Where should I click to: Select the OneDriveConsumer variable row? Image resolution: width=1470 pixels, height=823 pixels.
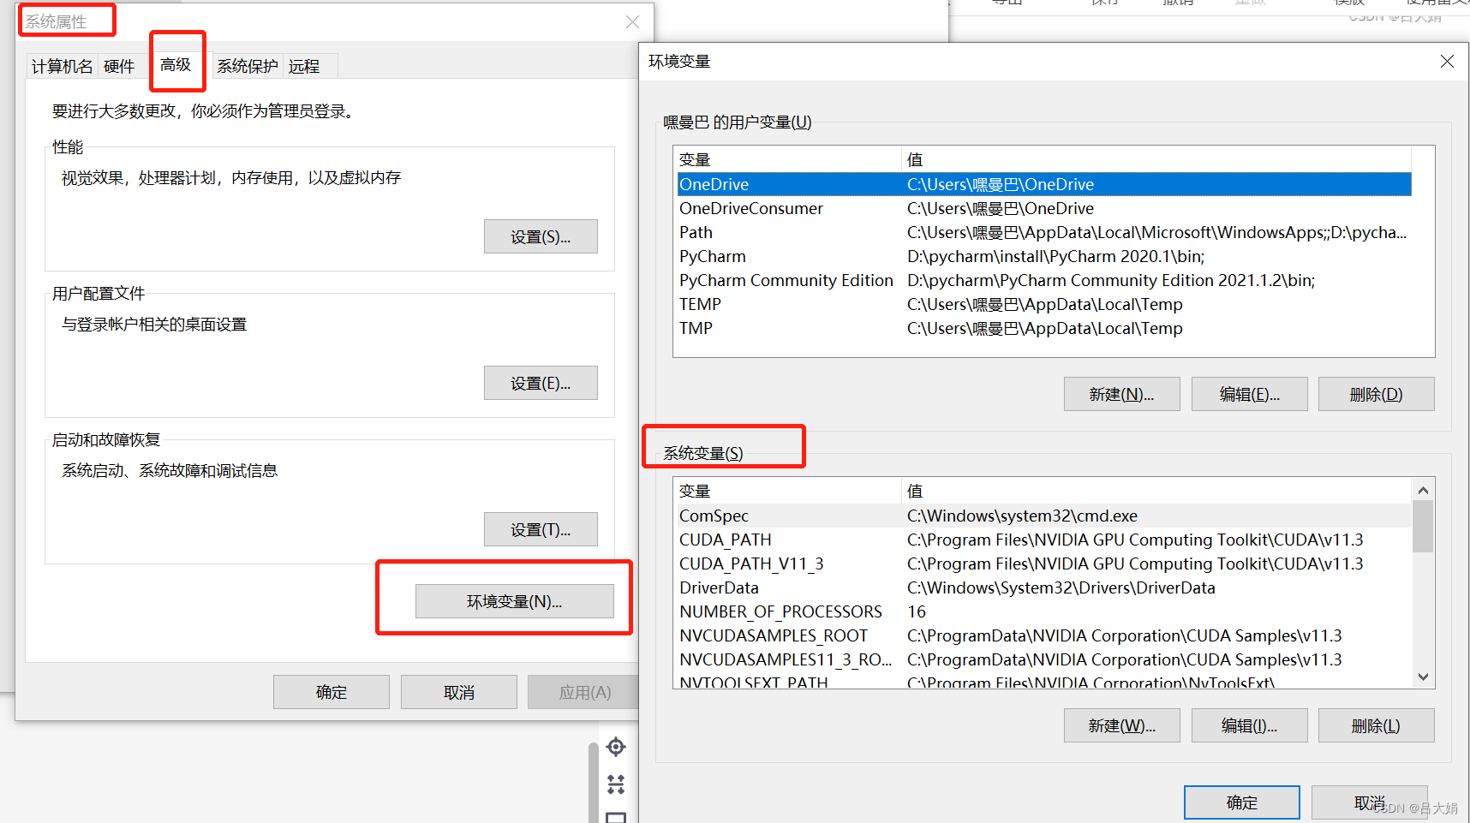(1043, 208)
